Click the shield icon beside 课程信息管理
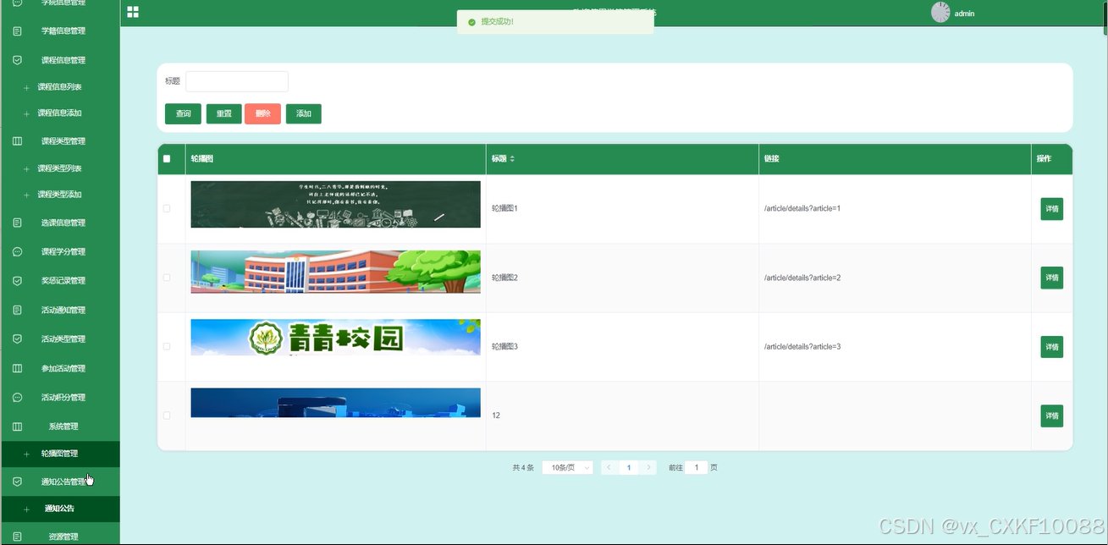The width and height of the screenshot is (1108, 545). click(x=17, y=60)
